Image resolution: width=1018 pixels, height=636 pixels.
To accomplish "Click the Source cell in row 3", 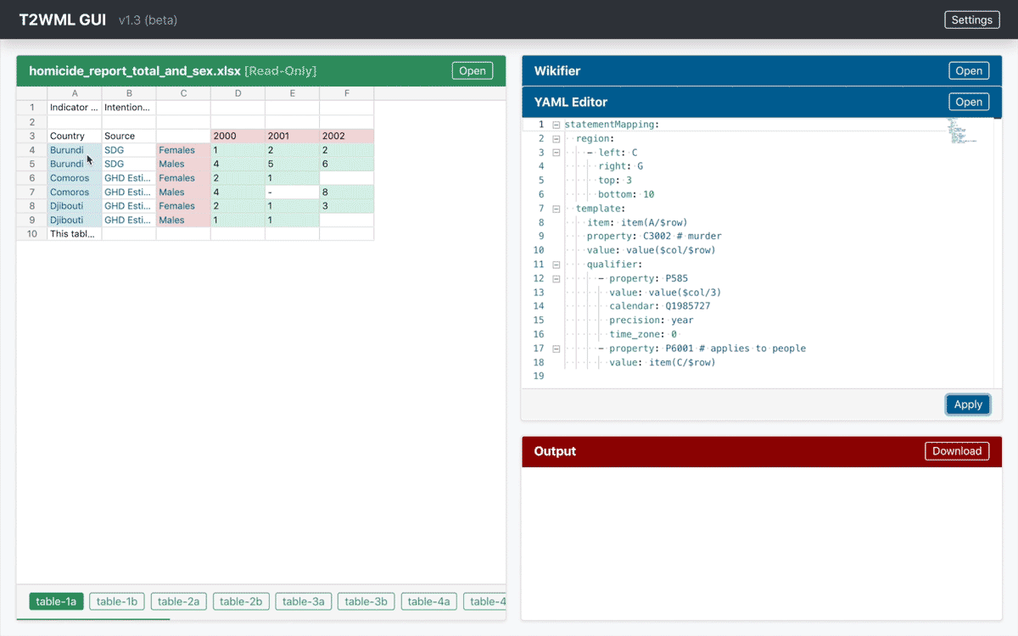I will click(129, 136).
